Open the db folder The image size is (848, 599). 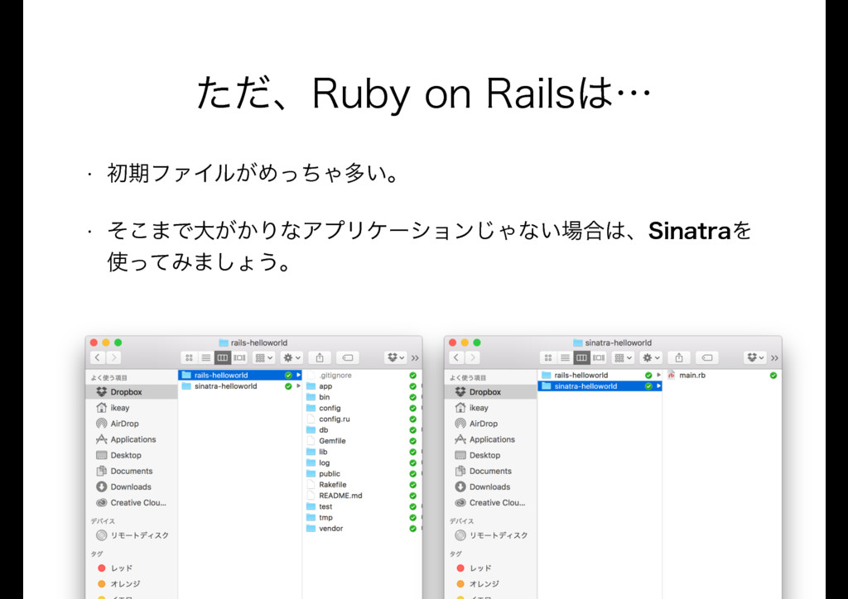(361, 430)
